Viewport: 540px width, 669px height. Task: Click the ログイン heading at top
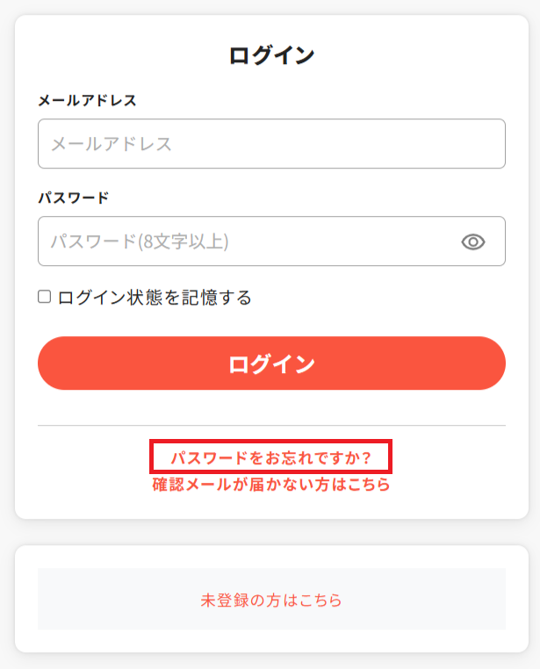(270, 55)
